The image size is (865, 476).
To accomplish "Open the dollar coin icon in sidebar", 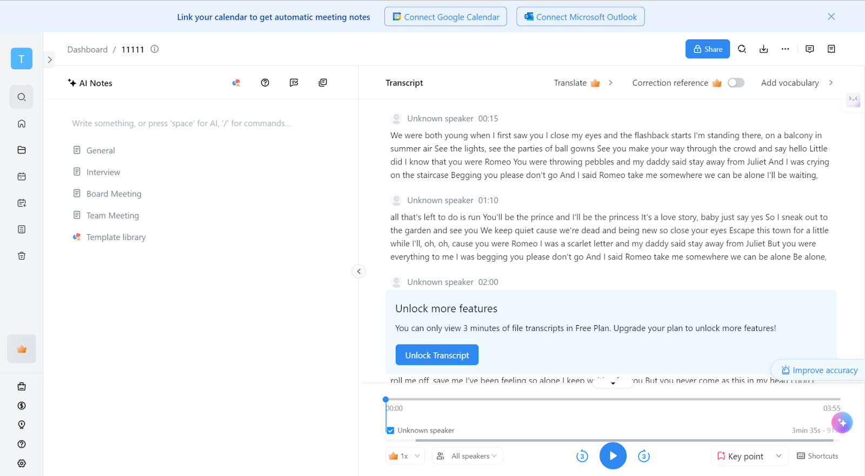I will point(22,406).
